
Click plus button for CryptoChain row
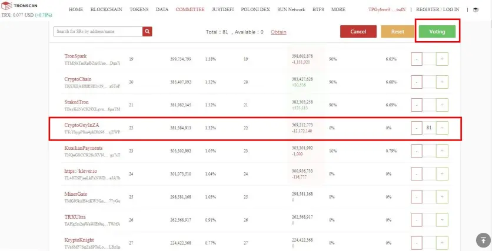442,82
